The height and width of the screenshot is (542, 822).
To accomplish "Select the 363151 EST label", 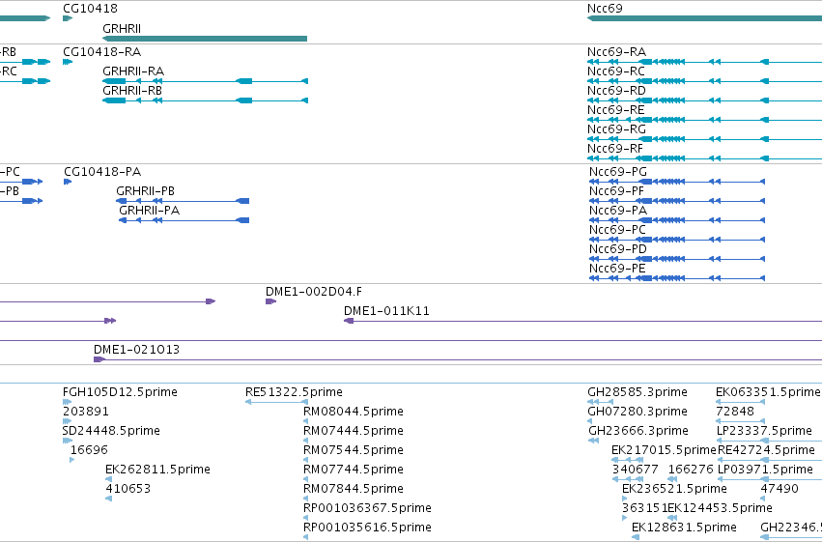I will click(645, 508).
